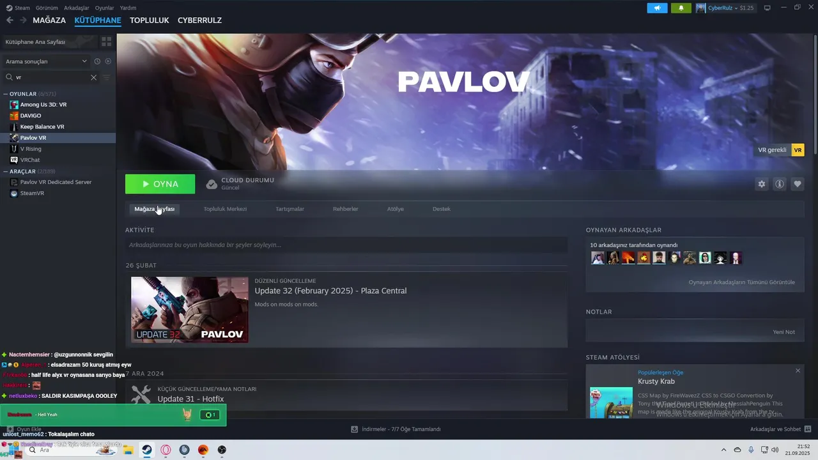The width and height of the screenshot is (818, 460).
Task: Open Rehberler link
Action: pyautogui.click(x=345, y=209)
